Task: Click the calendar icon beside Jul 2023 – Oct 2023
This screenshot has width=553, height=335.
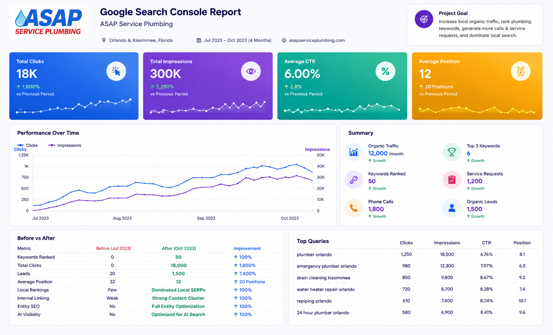Action: click(x=199, y=40)
